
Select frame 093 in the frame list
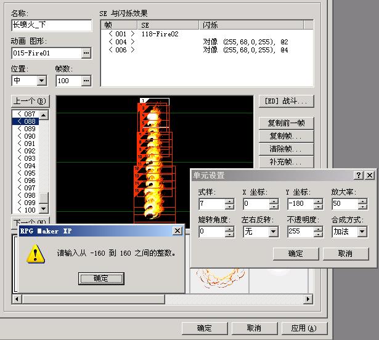point(26,158)
